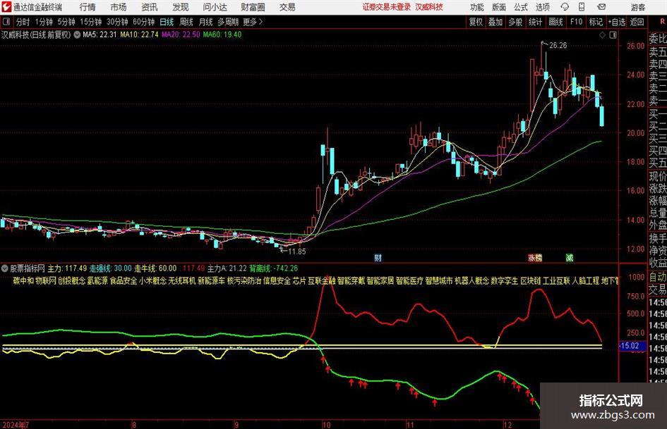Open the 选项 menu
This screenshot has width=667, height=429.
click(542, 7)
